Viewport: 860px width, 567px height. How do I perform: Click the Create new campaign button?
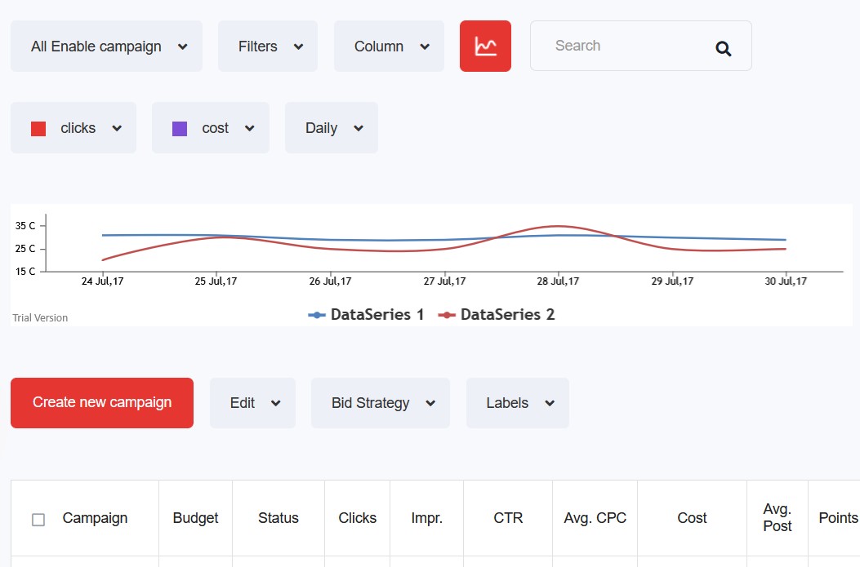(102, 403)
